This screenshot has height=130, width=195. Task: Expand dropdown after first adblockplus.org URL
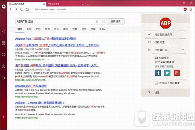pos(40,97)
